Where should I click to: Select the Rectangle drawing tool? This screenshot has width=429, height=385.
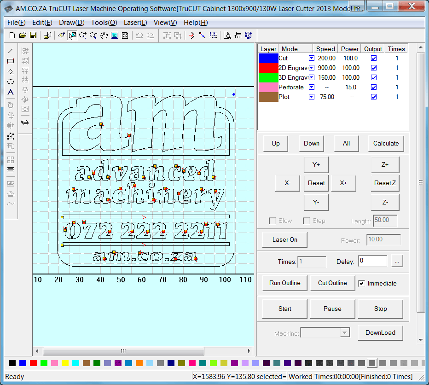coord(10,61)
